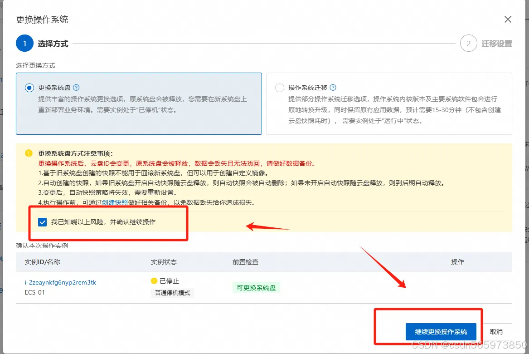Click the 已停止 status text

point(170,280)
